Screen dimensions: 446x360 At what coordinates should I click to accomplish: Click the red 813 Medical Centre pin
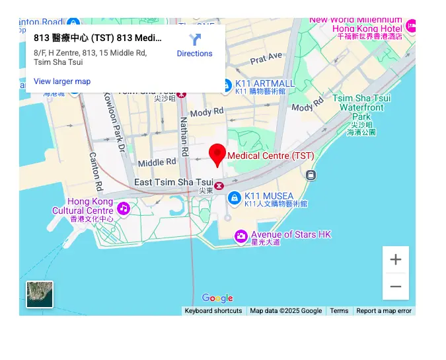pyautogui.click(x=217, y=156)
